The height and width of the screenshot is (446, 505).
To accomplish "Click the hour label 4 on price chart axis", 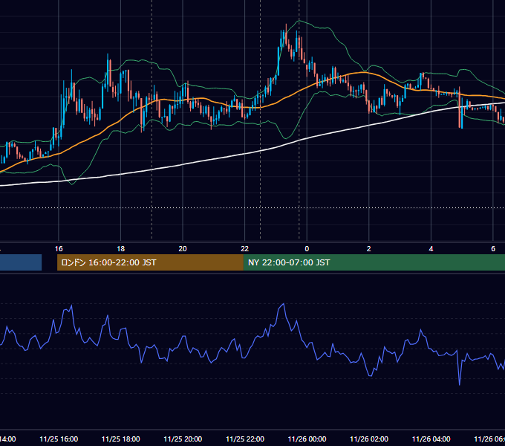I will [x=431, y=249].
